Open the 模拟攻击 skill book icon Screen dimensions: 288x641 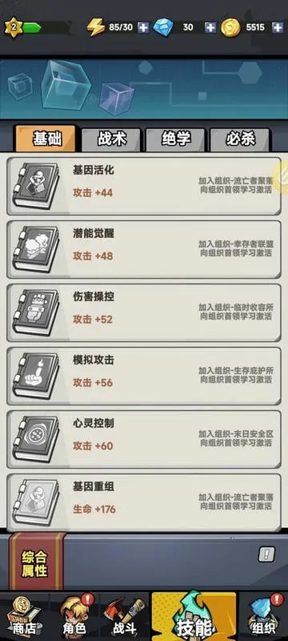click(x=35, y=376)
